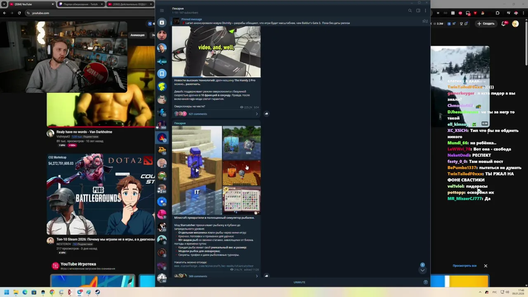Play the Minecraft player video thumbnail
Viewport: 528px width, 297px height.
(197, 170)
